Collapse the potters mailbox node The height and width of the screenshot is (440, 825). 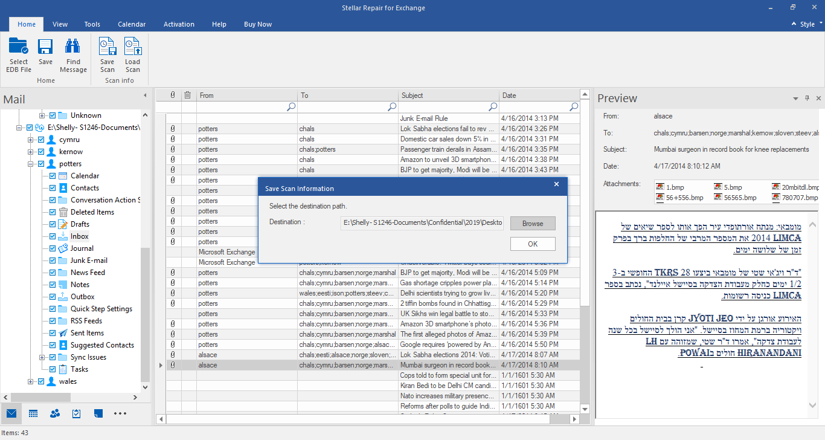pos(30,164)
